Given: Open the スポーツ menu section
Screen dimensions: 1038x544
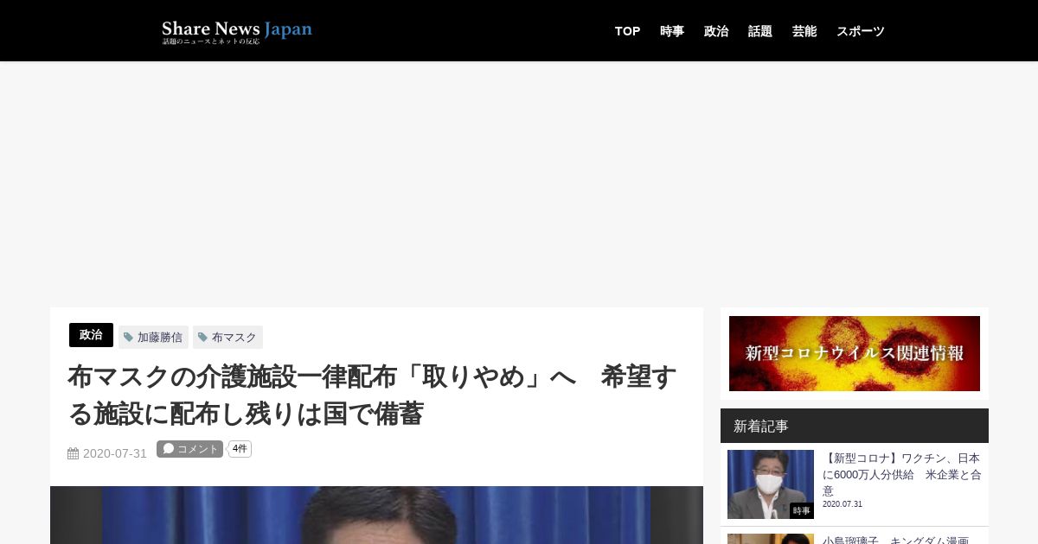Looking at the screenshot, I should pyautogui.click(x=861, y=31).
